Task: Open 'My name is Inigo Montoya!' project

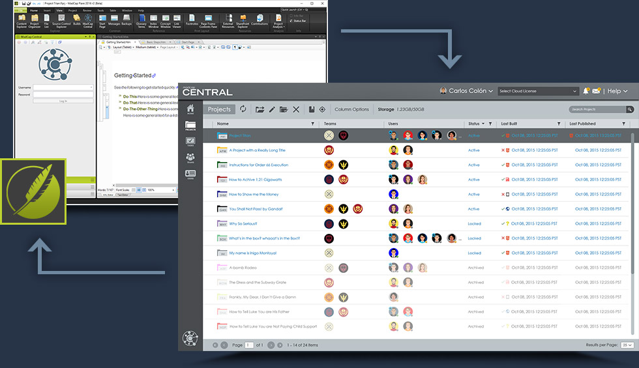Action: click(253, 253)
